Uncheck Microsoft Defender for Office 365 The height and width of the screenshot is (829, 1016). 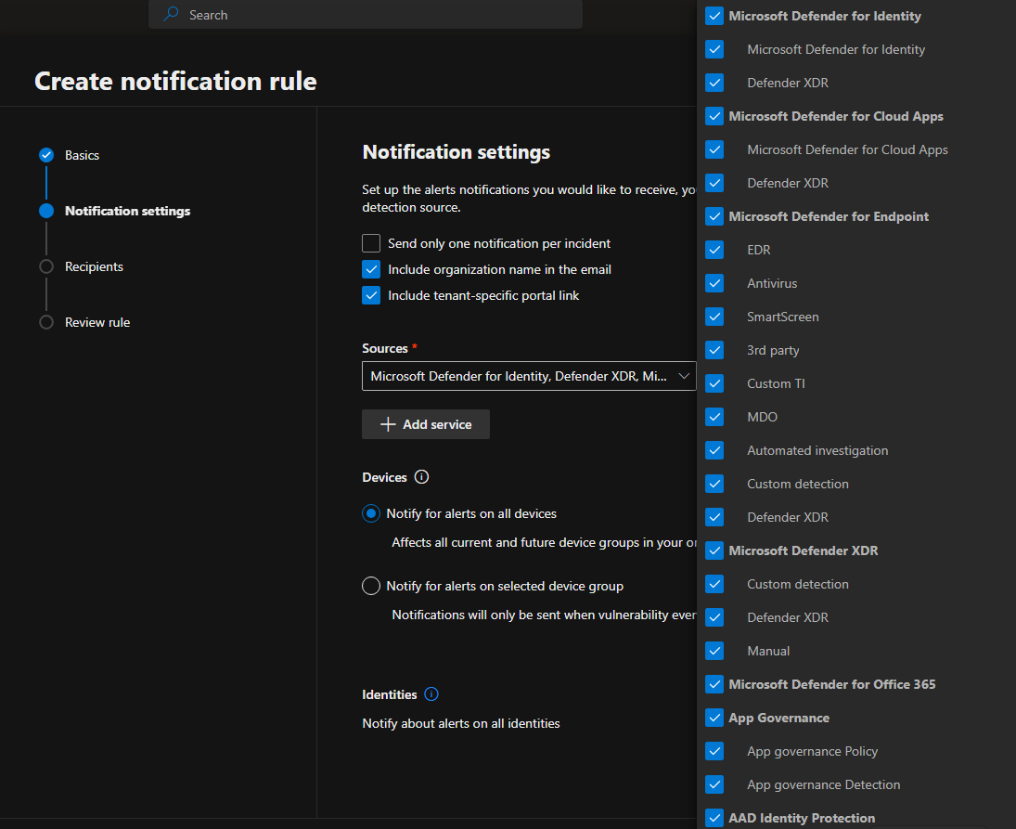tap(714, 684)
